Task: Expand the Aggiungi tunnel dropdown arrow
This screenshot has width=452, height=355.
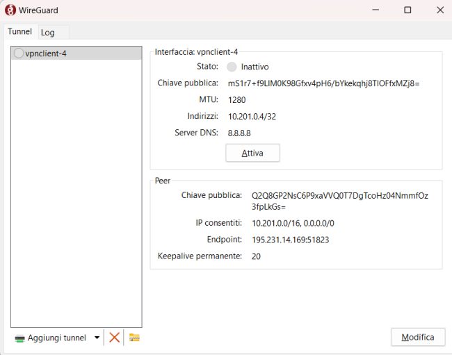Action: click(x=97, y=338)
